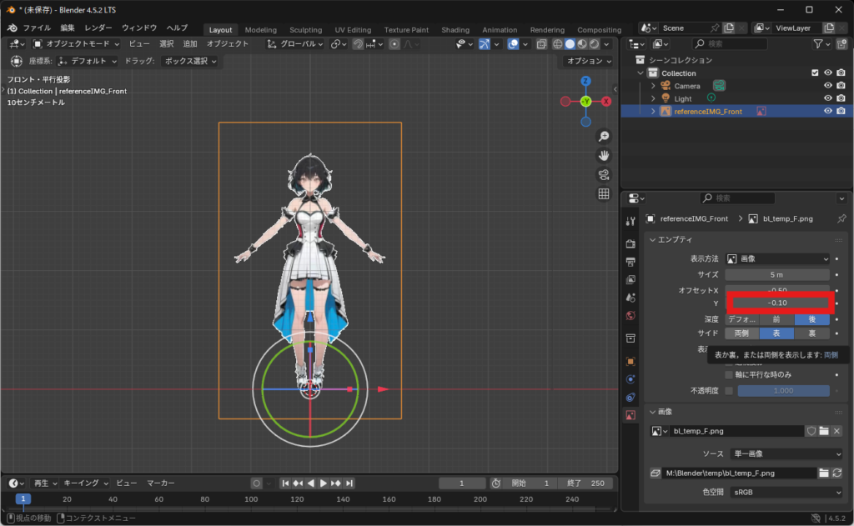Set depth to 前 button

tap(776, 319)
